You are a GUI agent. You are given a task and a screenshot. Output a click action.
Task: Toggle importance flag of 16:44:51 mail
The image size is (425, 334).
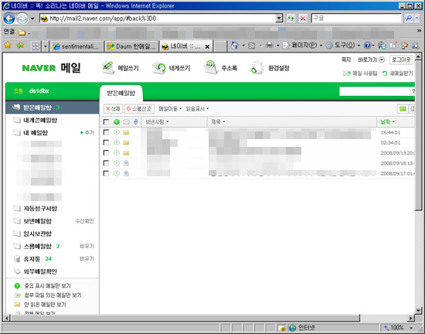pyautogui.click(x=117, y=132)
